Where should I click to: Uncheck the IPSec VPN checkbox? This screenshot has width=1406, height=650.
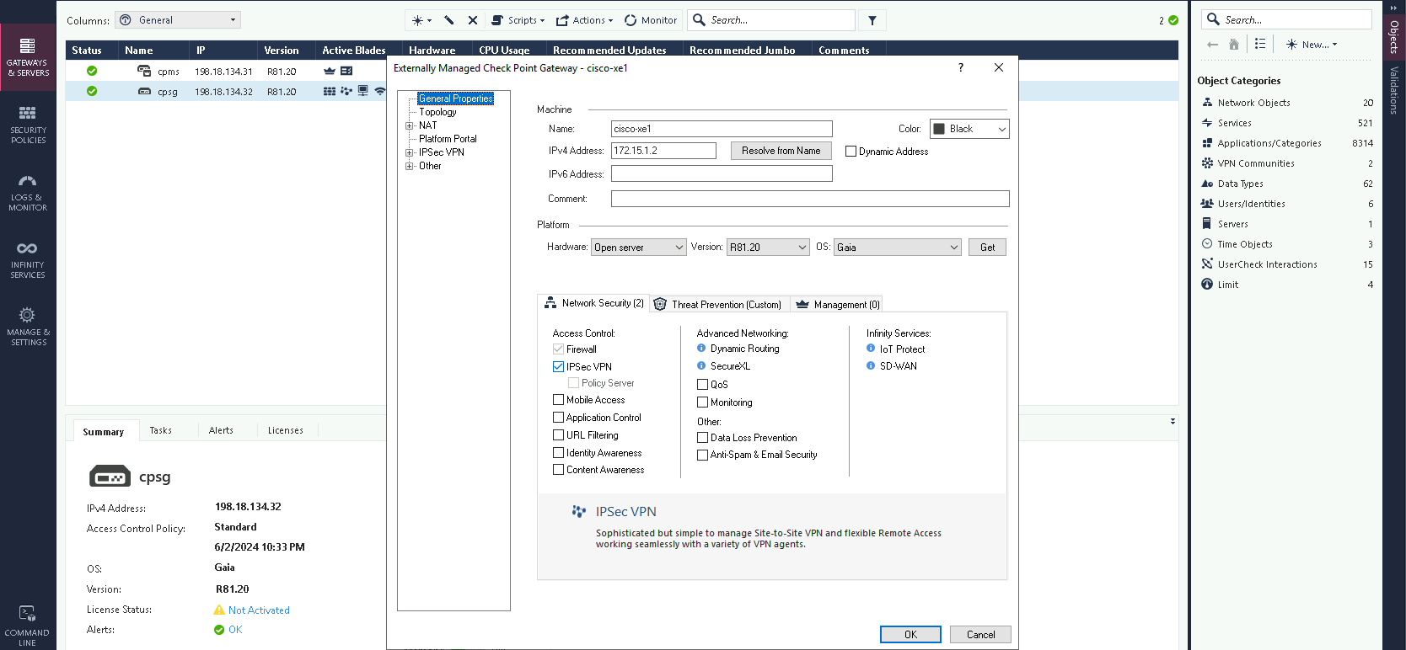tap(558, 367)
